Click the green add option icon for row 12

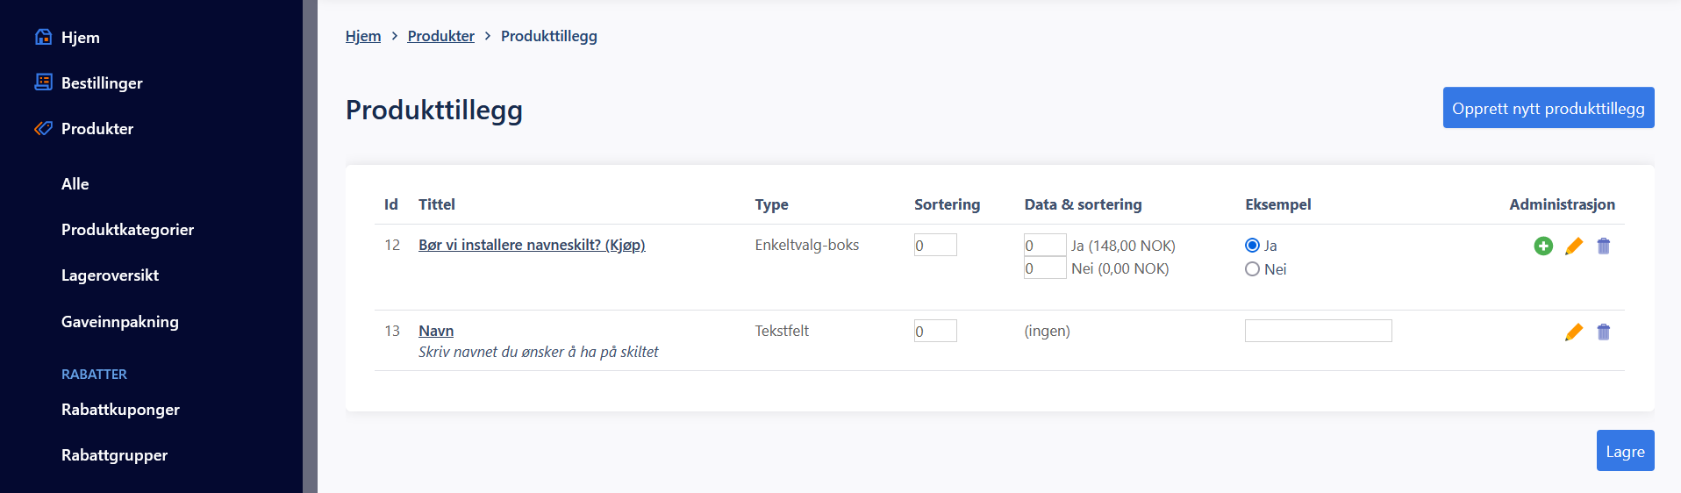click(1543, 246)
